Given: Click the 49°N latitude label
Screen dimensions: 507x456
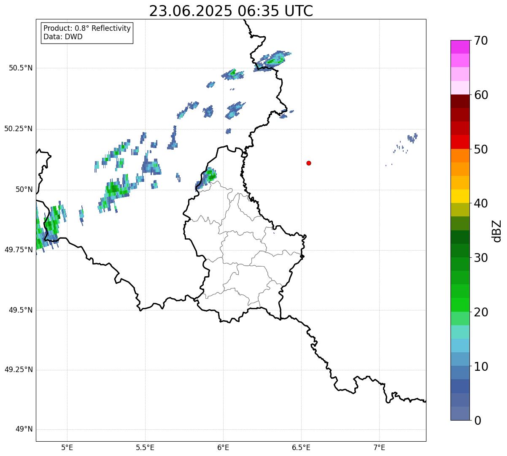Looking at the screenshot, I should click(24, 429).
